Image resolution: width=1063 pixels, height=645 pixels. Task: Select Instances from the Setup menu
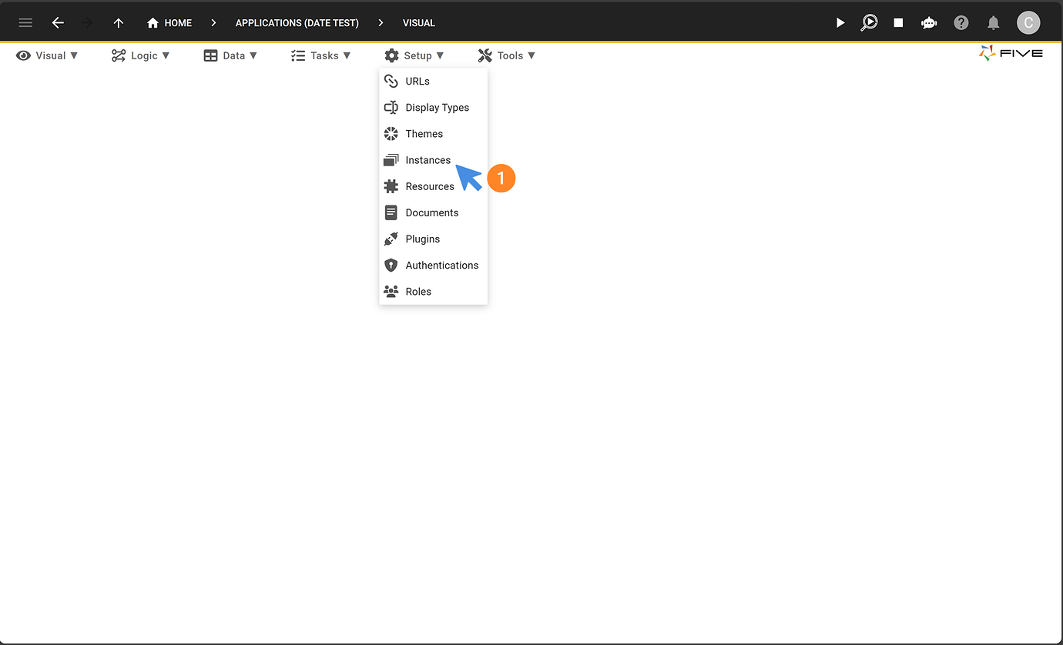pos(428,160)
